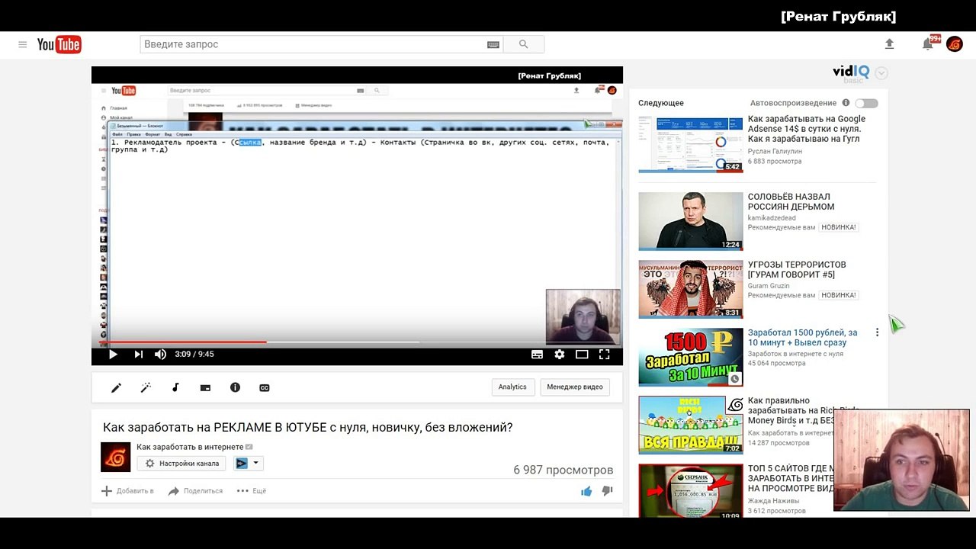976x549 pixels.
Task: Add 1500 рублей video to Watch Later
Action: click(x=734, y=379)
